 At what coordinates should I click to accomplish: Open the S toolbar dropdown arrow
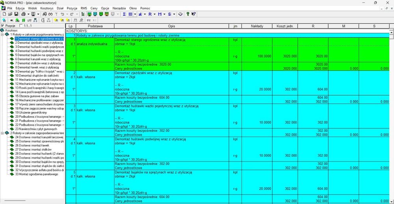click(174, 14)
